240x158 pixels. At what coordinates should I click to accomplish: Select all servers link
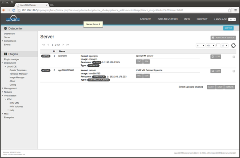point(188,87)
